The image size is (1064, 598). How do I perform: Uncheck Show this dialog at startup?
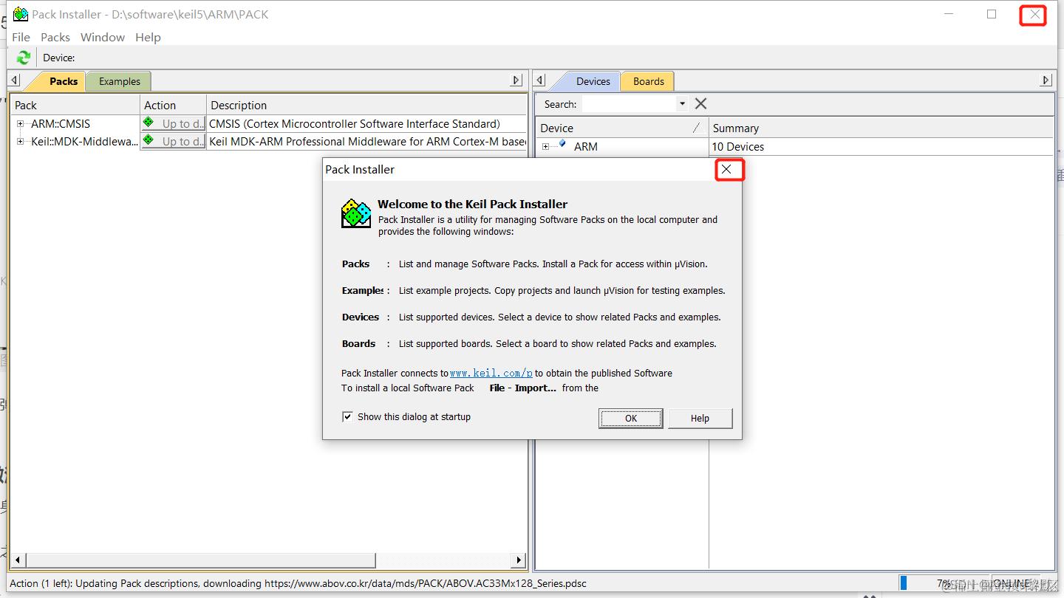click(x=347, y=417)
